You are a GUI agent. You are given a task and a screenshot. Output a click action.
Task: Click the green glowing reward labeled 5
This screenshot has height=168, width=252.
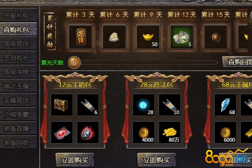pyautogui.click(x=182, y=37)
